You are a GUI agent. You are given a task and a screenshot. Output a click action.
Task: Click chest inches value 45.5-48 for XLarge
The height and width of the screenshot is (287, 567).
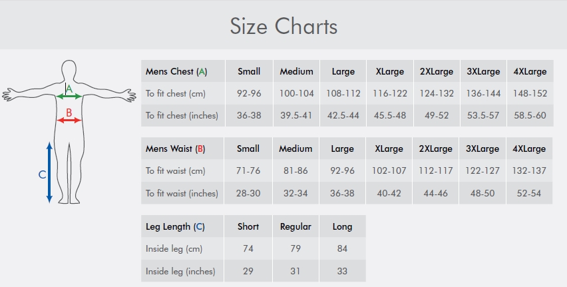coord(389,115)
